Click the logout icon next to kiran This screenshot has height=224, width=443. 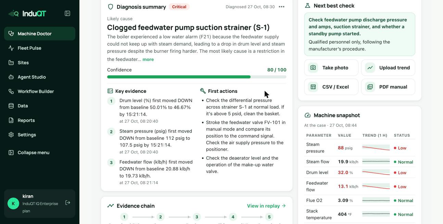(x=68, y=203)
